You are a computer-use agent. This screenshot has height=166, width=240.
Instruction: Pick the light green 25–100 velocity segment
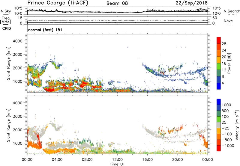pos(219,119)
